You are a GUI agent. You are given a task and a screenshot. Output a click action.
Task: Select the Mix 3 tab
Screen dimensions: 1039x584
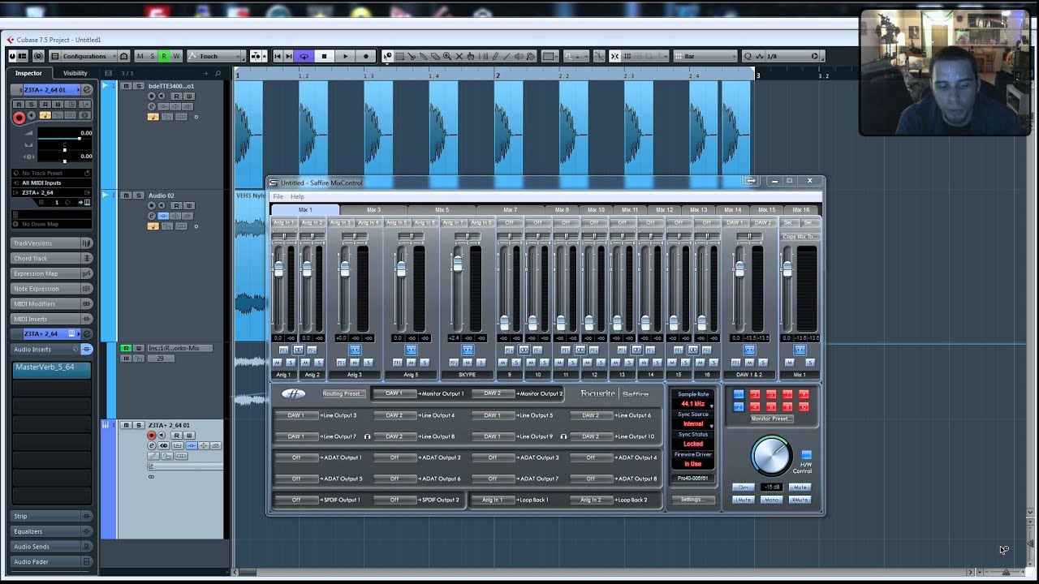373,209
